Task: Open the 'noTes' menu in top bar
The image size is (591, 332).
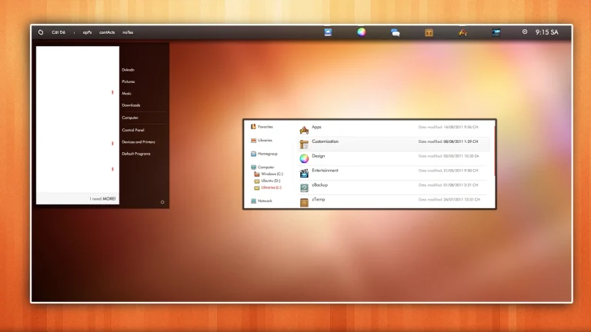Action: (x=128, y=32)
